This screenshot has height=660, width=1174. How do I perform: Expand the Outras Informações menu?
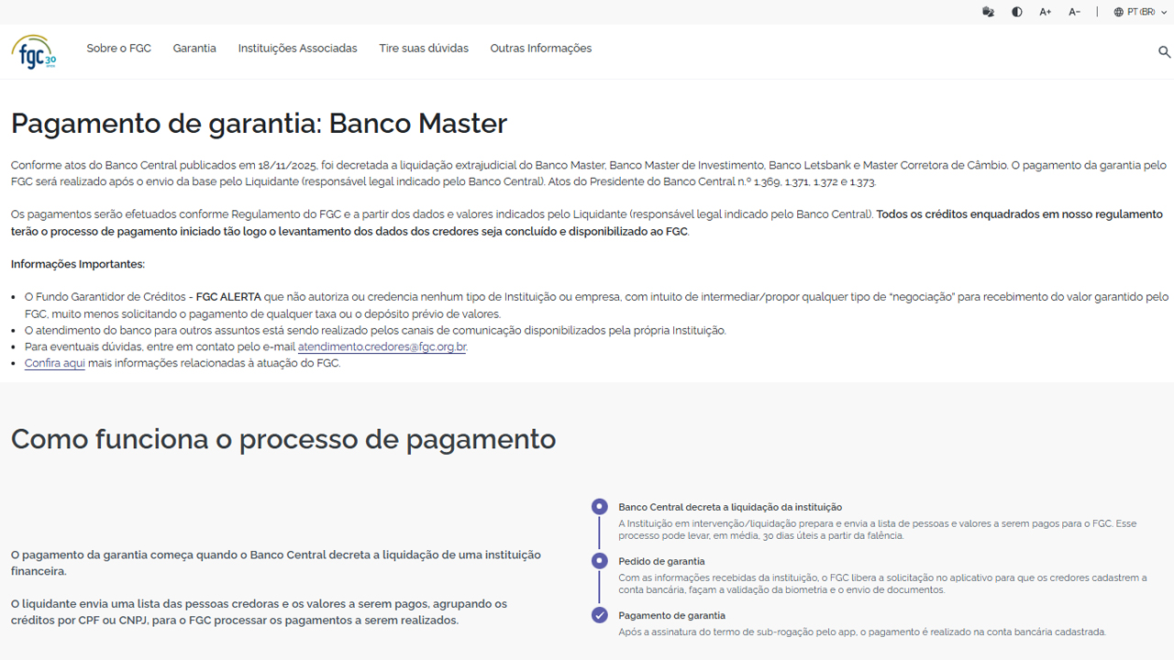540,49
